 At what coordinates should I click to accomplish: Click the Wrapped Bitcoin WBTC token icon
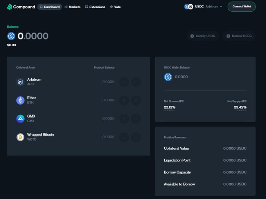click(x=20, y=137)
